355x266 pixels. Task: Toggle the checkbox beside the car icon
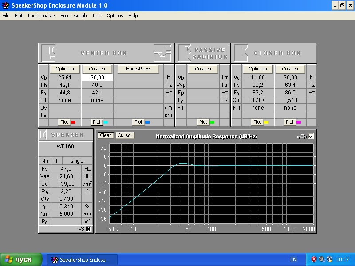click(x=311, y=136)
